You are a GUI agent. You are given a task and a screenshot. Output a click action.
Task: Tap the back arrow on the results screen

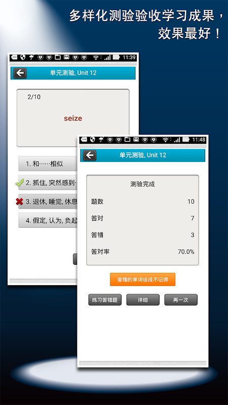90,155
